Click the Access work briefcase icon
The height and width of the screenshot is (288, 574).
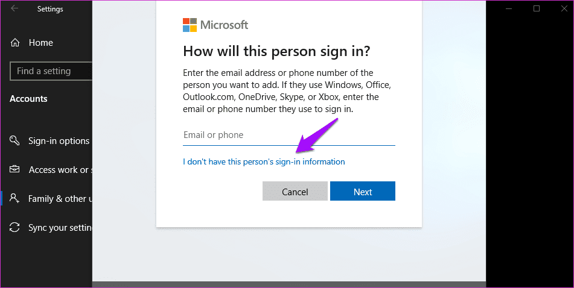tap(15, 170)
